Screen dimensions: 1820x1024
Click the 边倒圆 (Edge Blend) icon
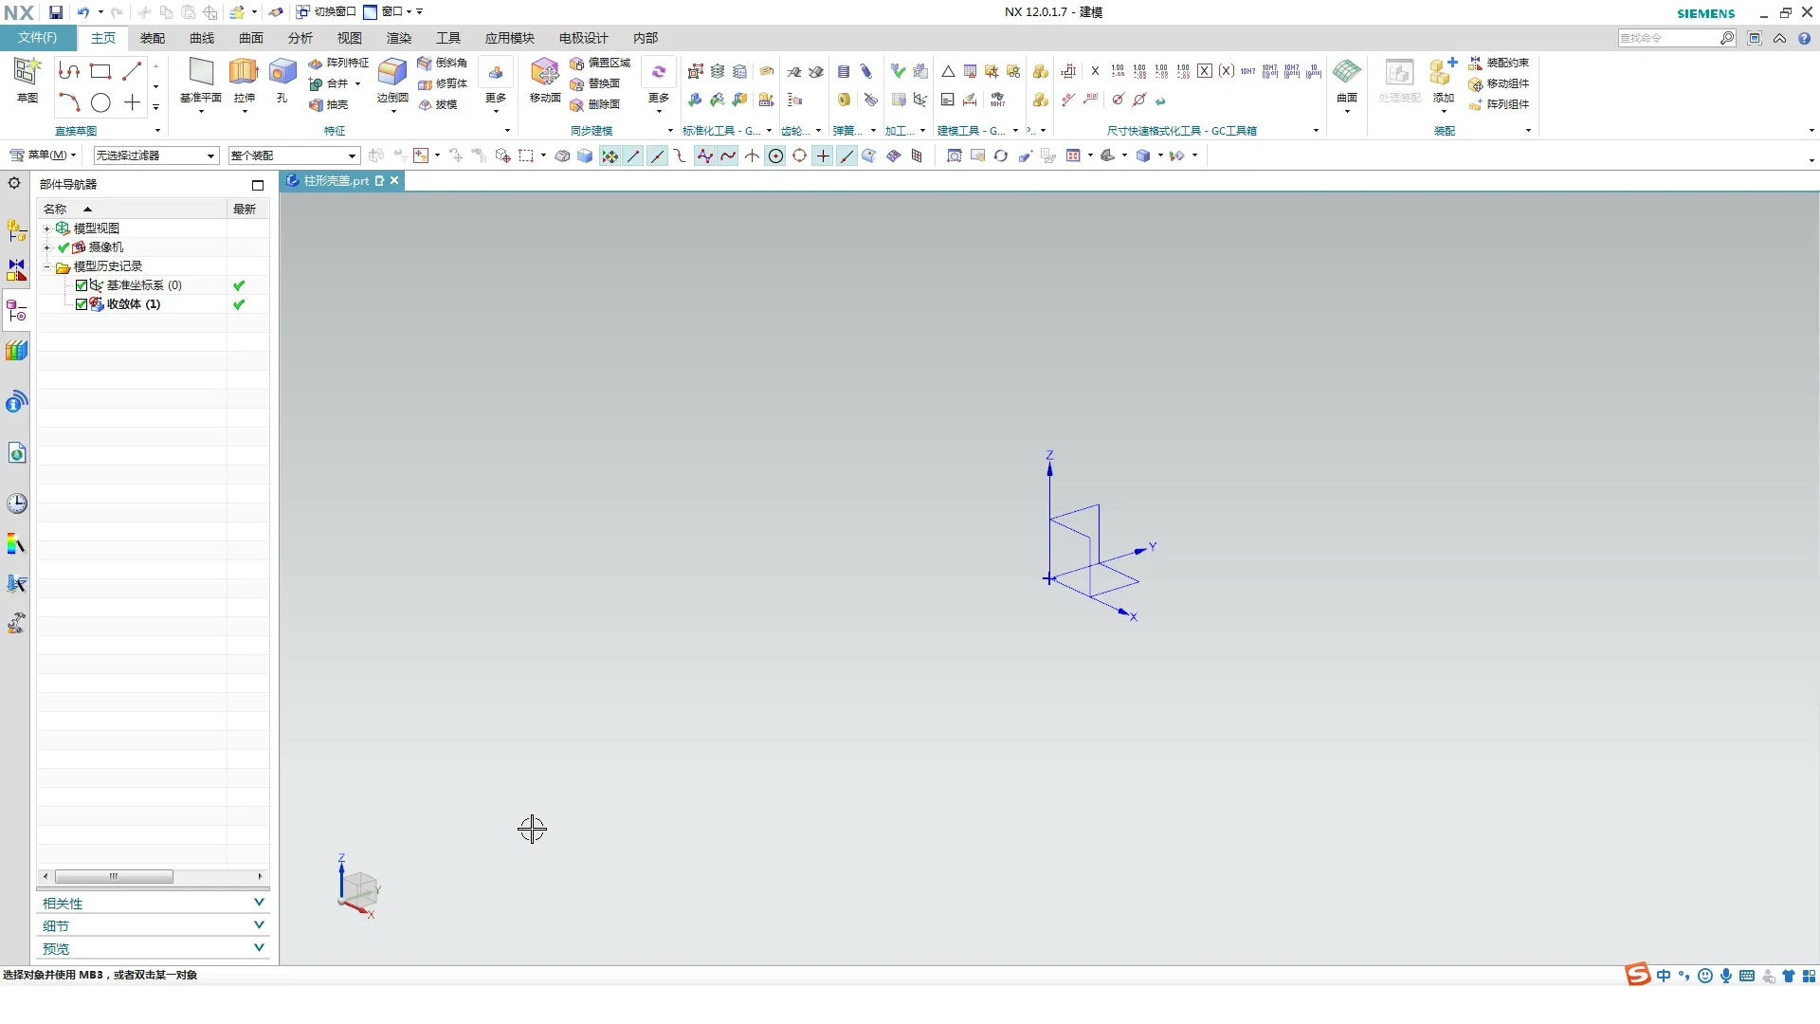391,73
